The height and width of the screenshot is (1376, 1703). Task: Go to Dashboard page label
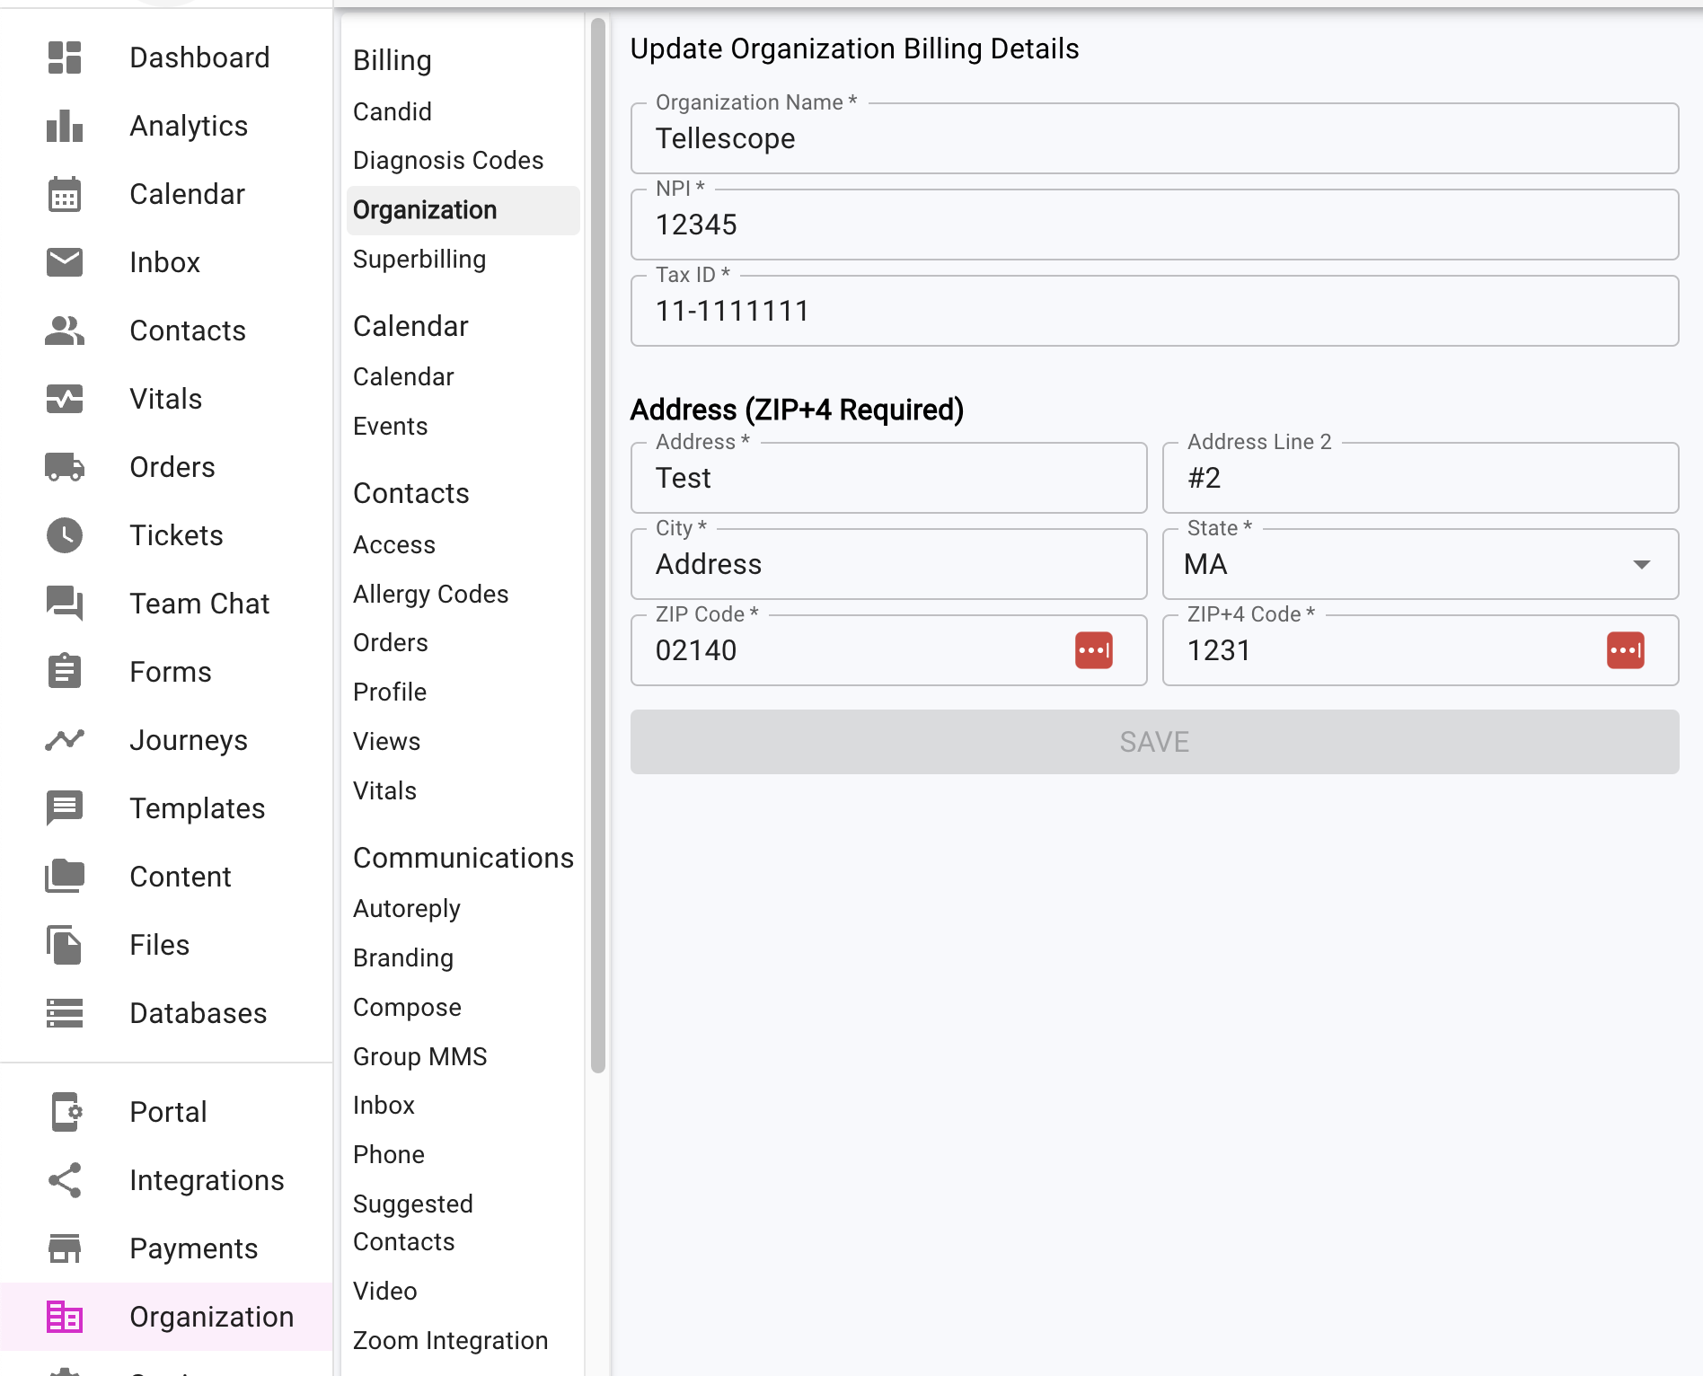(x=199, y=57)
